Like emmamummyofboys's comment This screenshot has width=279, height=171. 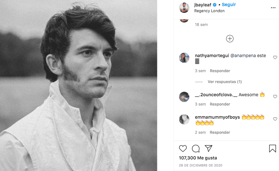click(x=275, y=119)
